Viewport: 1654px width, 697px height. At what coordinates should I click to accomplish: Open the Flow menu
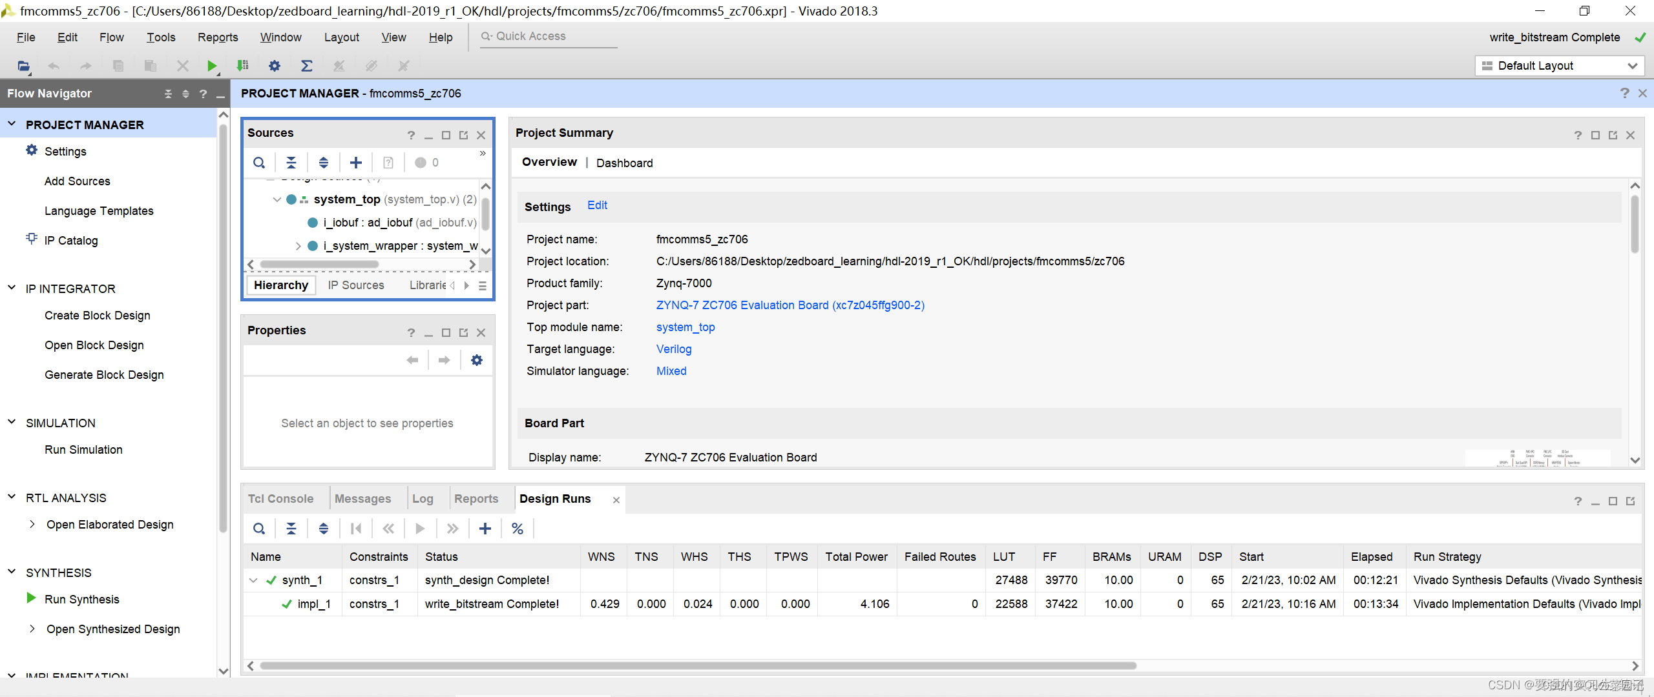[111, 37]
